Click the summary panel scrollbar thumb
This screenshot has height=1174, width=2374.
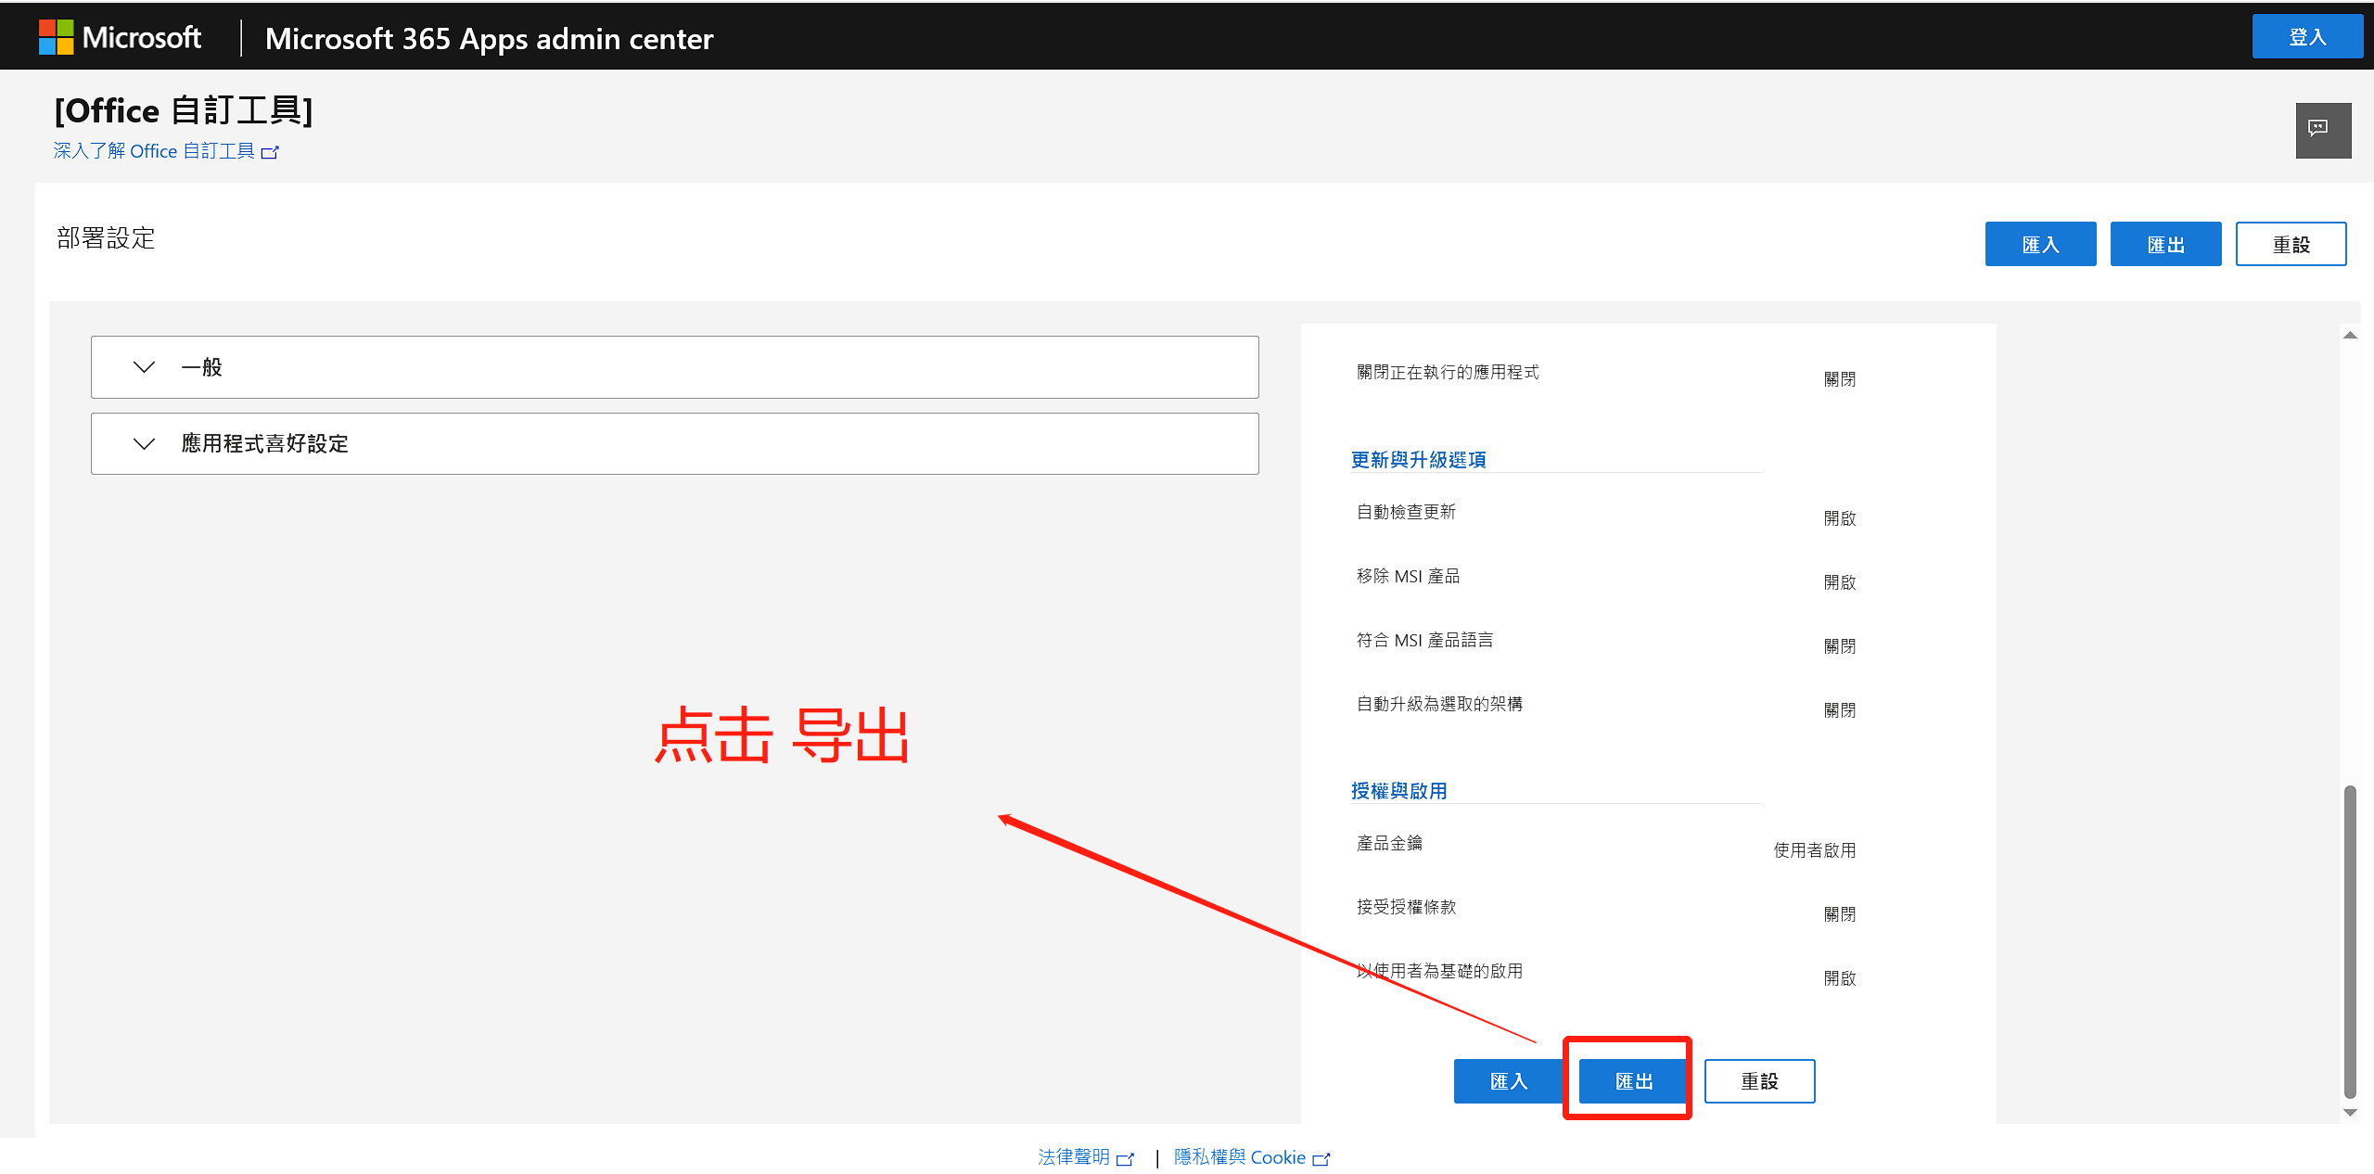click(2350, 941)
